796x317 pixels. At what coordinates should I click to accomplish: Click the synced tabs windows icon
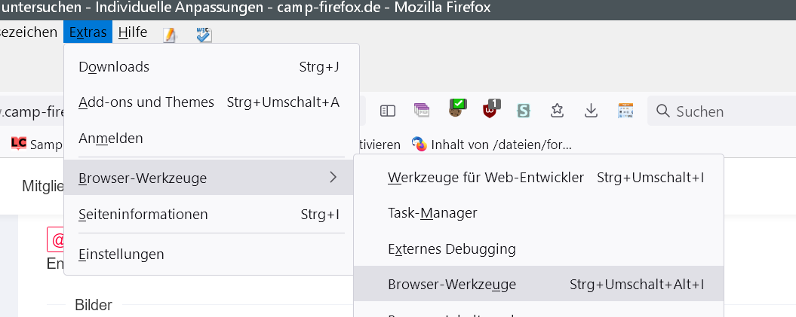point(421,111)
